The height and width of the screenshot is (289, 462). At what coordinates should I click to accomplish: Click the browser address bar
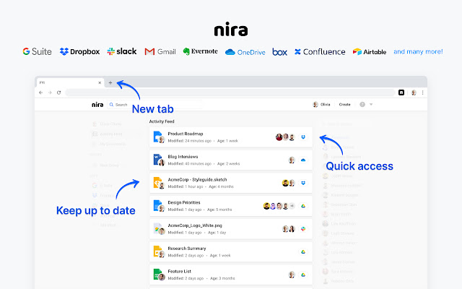pos(230,92)
